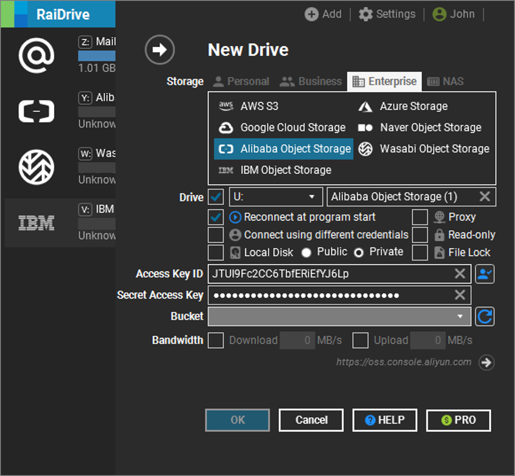Image resolution: width=515 pixels, height=476 pixels.
Task: Select Private radio option
Action: 359,252
